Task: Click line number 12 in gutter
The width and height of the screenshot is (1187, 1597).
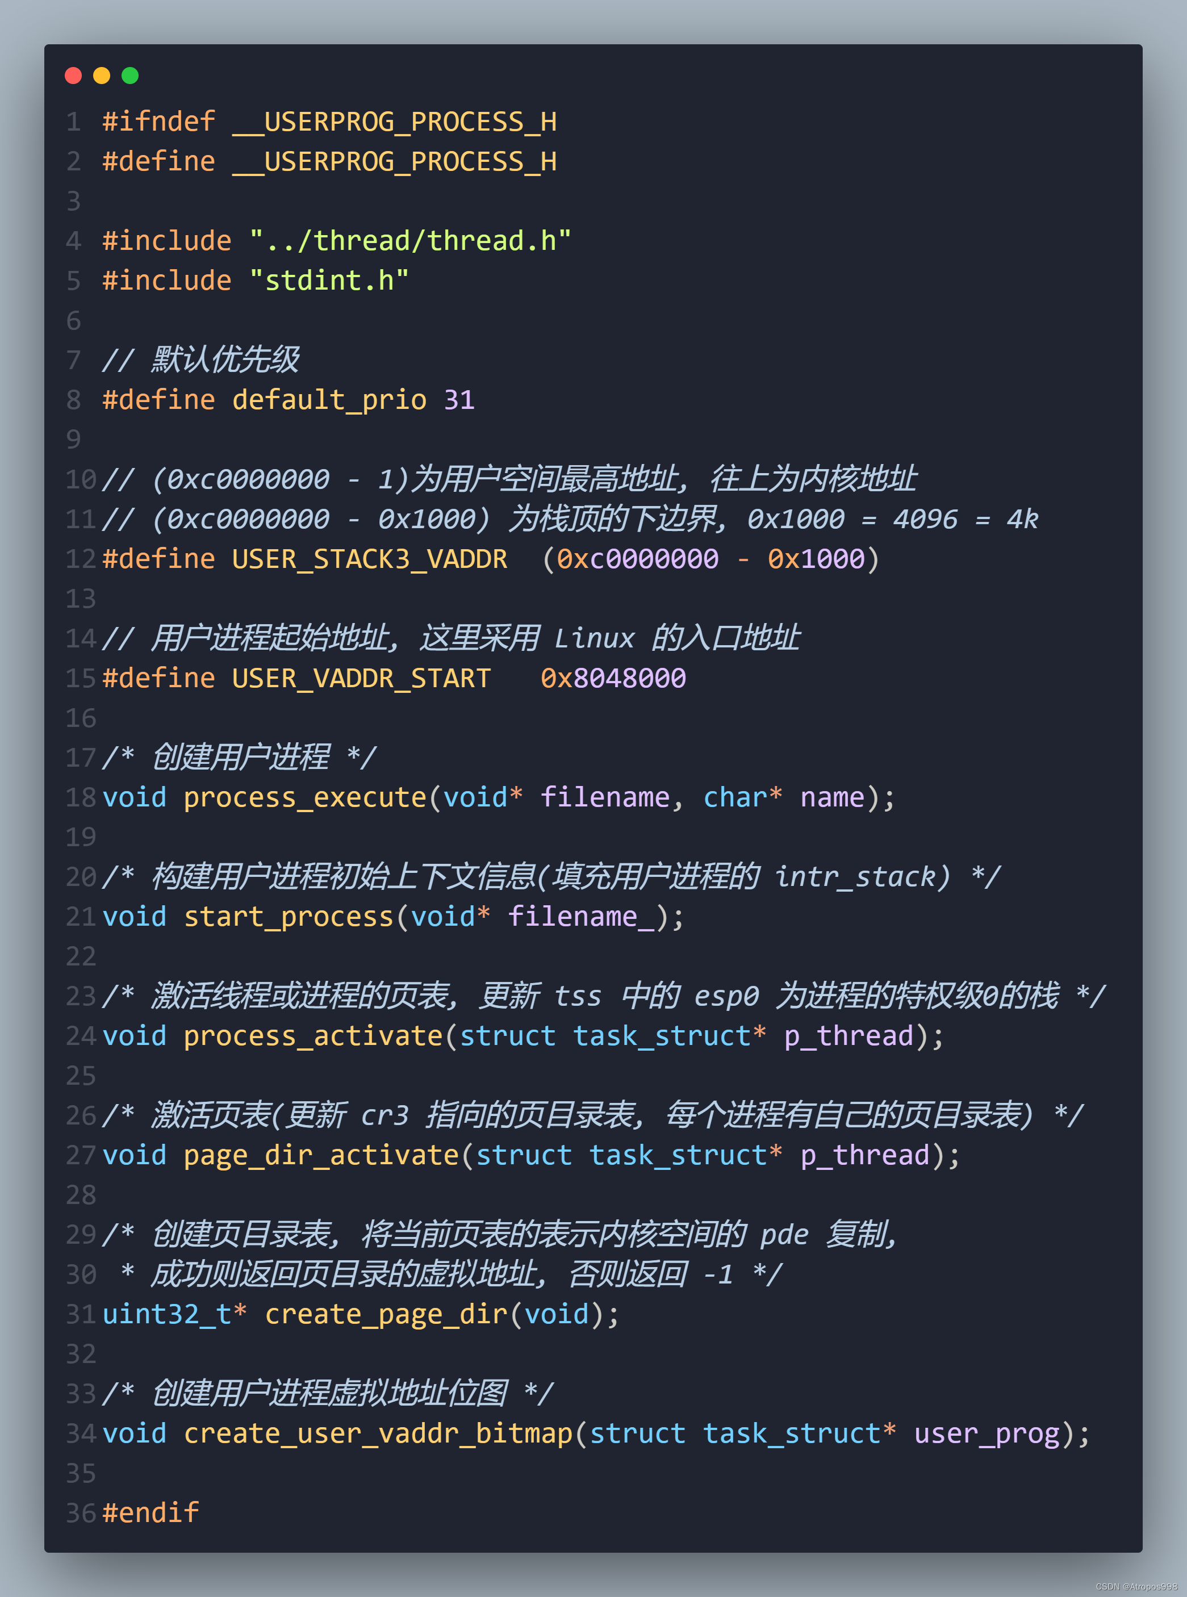Action: pyautogui.click(x=81, y=559)
